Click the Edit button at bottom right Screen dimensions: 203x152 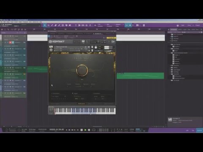coord(187,130)
